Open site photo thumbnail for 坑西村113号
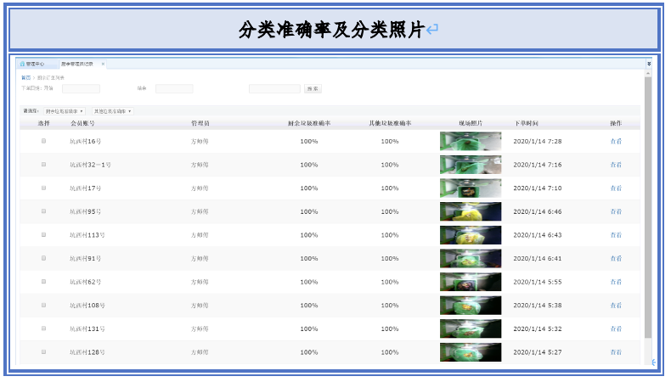The height and width of the screenshot is (382, 671). click(x=470, y=235)
